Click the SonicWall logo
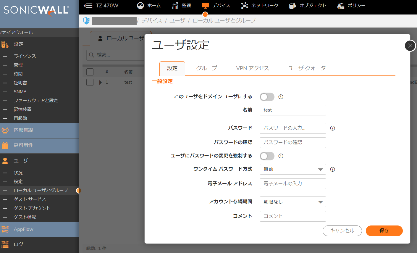Viewport: 417px width, 253px height. click(x=36, y=10)
